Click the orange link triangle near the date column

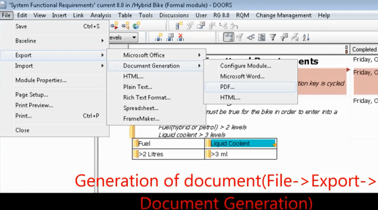(x=348, y=70)
